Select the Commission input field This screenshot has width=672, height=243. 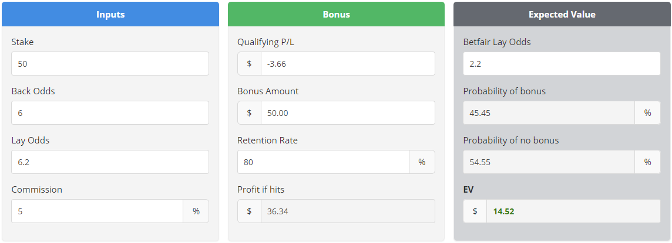click(98, 211)
